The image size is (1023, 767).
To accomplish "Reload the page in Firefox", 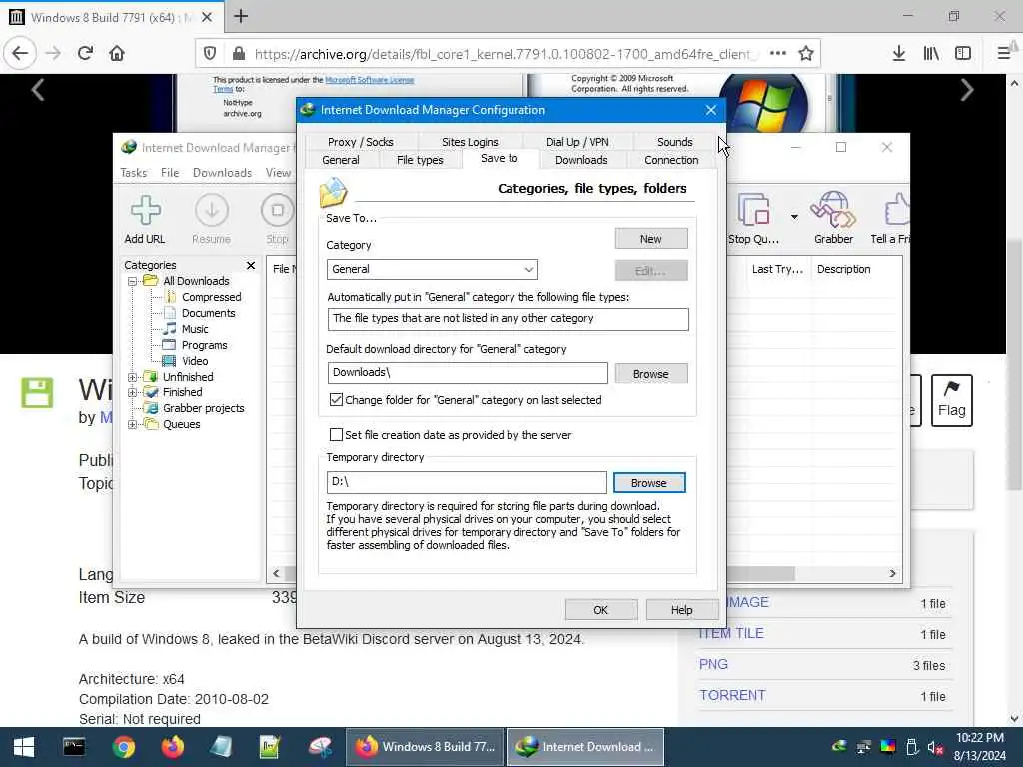I will pyautogui.click(x=85, y=53).
